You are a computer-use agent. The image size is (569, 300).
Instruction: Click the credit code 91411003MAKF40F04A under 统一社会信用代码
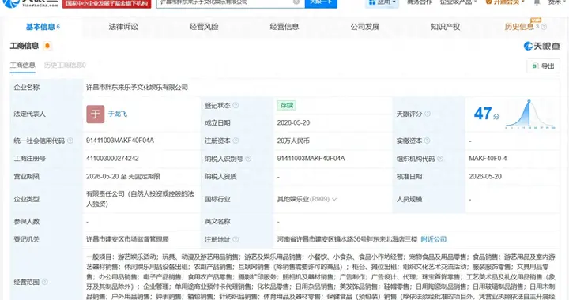(x=120, y=141)
